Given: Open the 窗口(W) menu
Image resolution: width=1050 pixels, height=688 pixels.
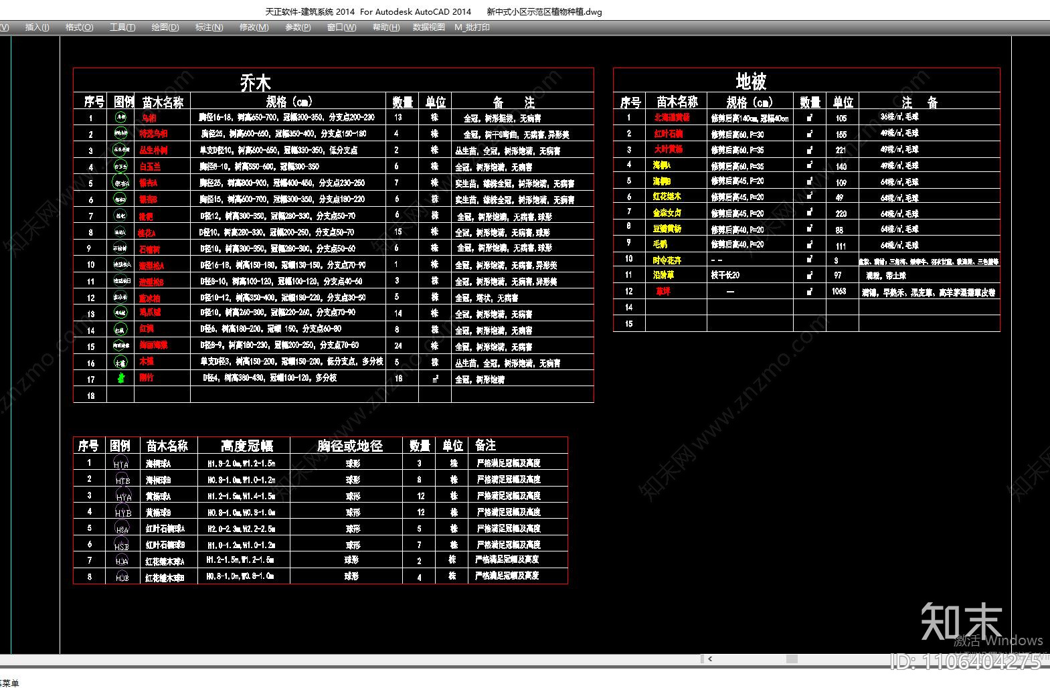Looking at the screenshot, I should pos(341,27).
